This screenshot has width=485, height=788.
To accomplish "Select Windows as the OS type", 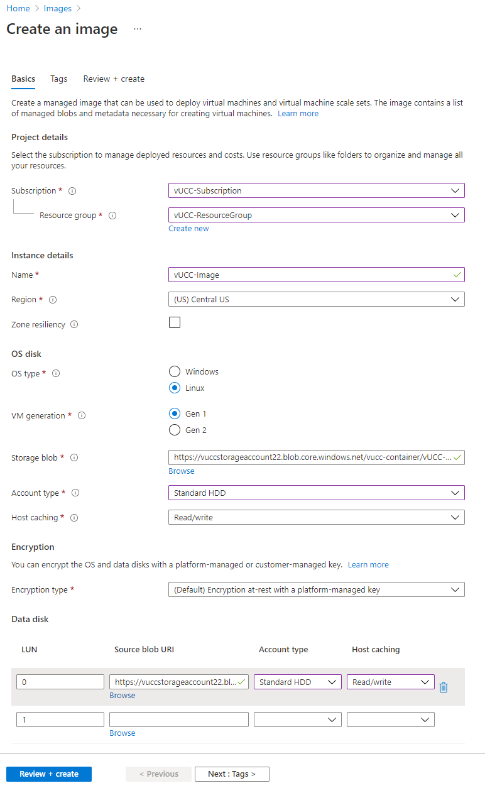I will click(175, 372).
